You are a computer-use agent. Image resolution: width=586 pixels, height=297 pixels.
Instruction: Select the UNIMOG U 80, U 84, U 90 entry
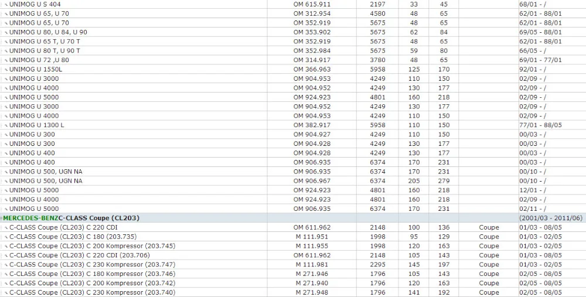[x=48, y=32]
